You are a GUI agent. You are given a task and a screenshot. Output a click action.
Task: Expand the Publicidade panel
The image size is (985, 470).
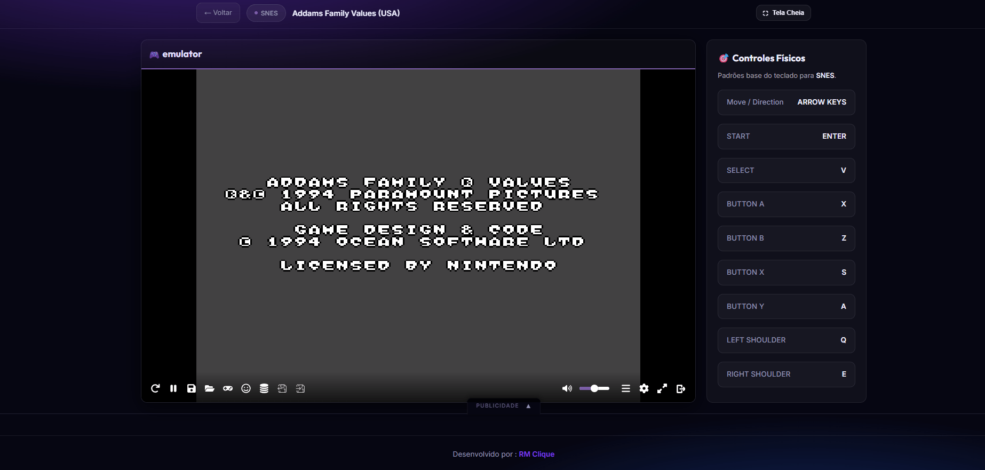pyautogui.click(x=503, y=406)
